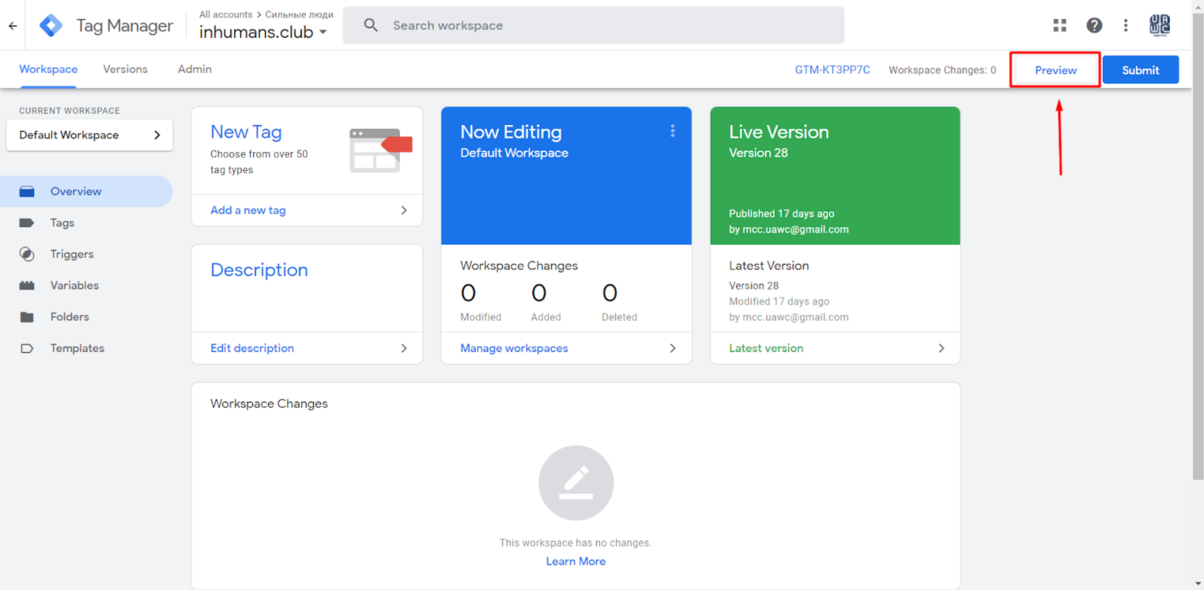The image size is (1204, 590).
Task: Click the Add a new tag chevron
Action: click(404, 210)
